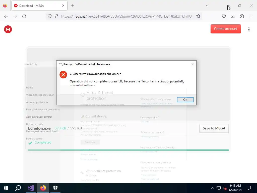
Task: Close the Echelon.exe virus error dialog
Action: (192, 64)
